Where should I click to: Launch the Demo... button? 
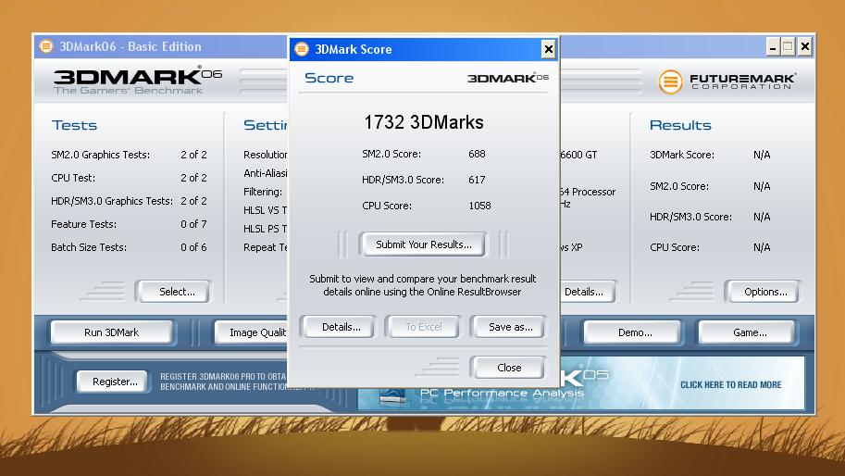tap(634, 332)
